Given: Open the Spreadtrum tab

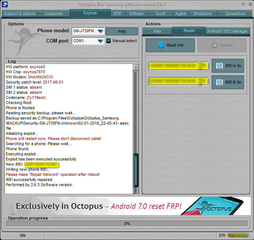Looking at the screenshot, I should 235,14.
